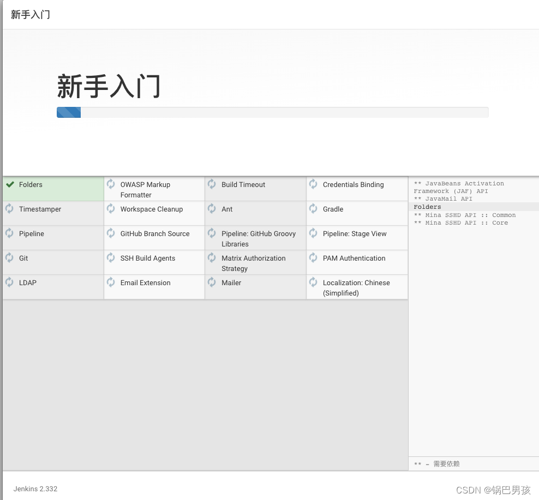Select the highlighted Folders line in the log panel

pyautogui.click(x=427, y=207)
